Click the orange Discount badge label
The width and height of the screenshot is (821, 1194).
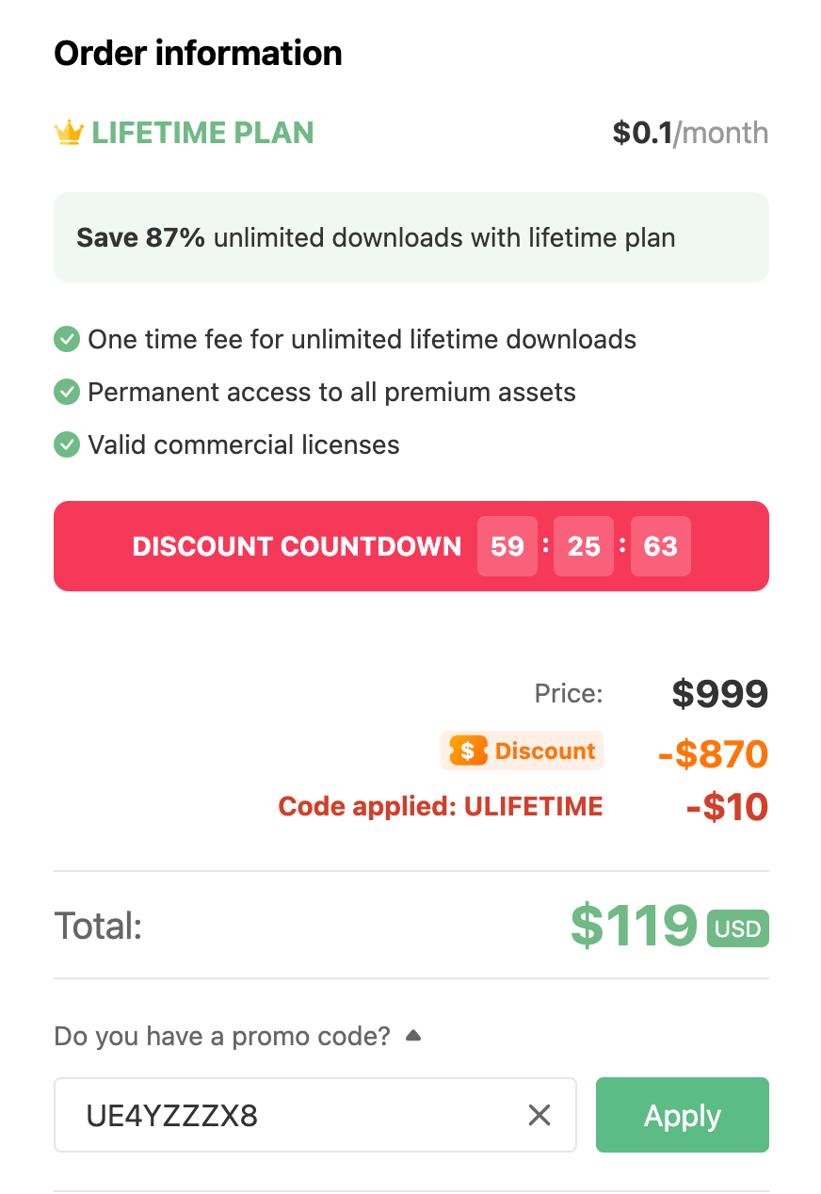click(x=545, y=751)
